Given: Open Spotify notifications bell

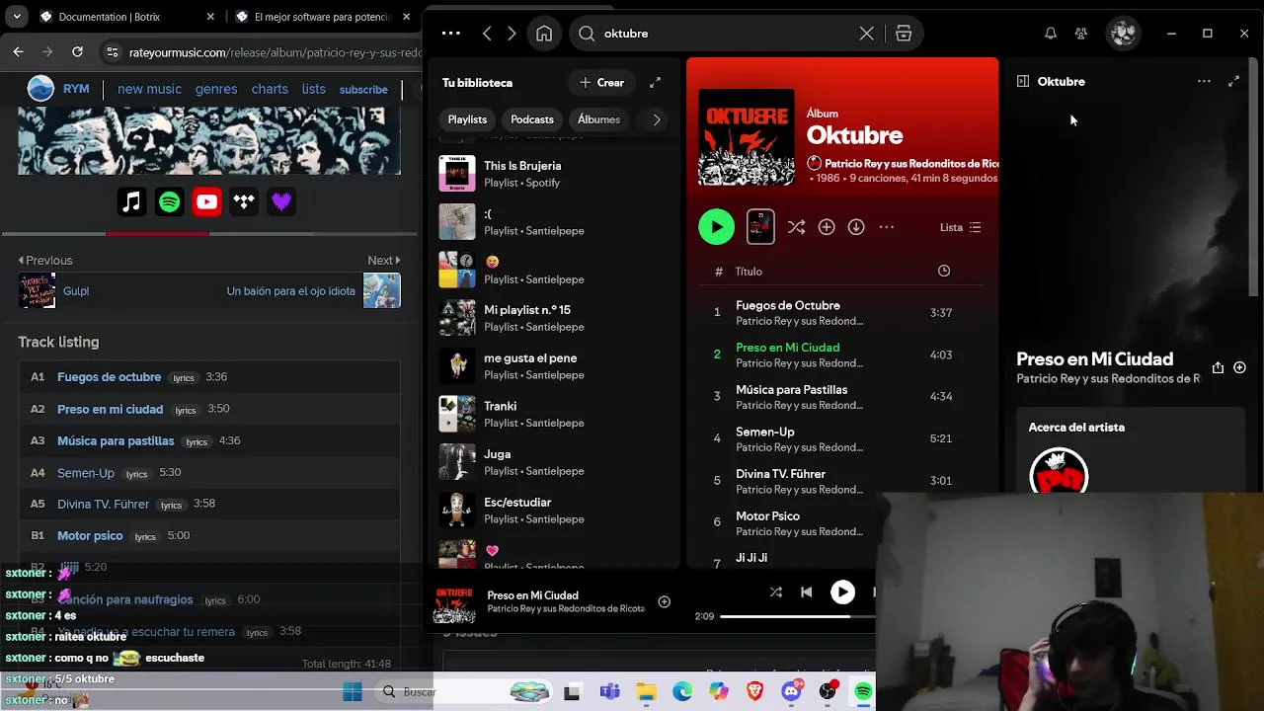Looking at the screenshot, I should (1051, 34).
